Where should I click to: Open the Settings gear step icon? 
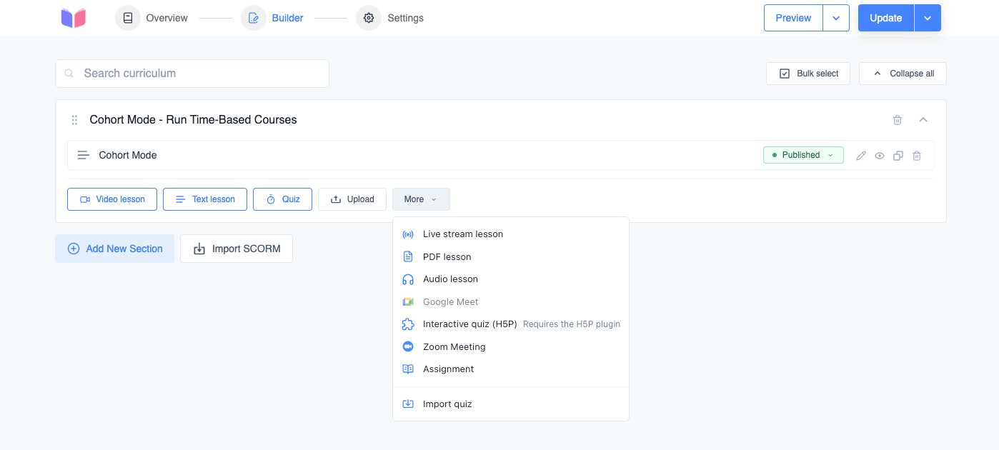tap(369, 18)
